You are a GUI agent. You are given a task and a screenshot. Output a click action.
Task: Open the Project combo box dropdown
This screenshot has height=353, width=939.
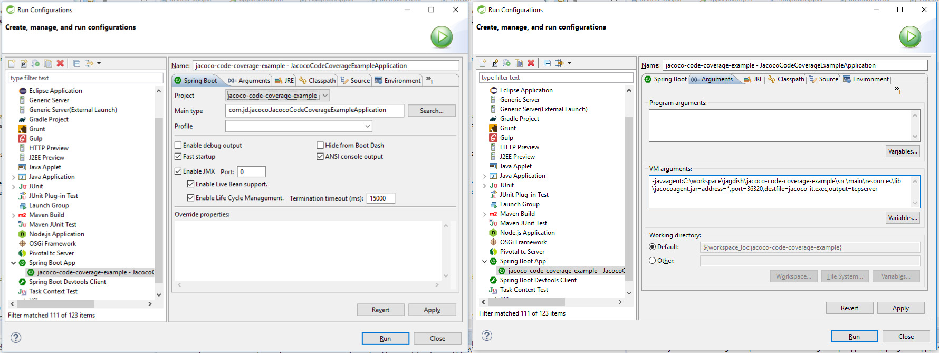point(325,96)
